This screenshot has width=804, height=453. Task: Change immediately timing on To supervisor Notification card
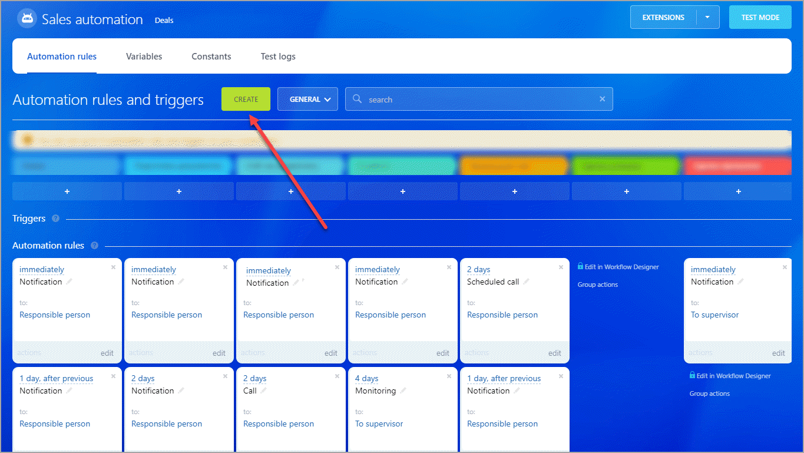click(713, 270)
